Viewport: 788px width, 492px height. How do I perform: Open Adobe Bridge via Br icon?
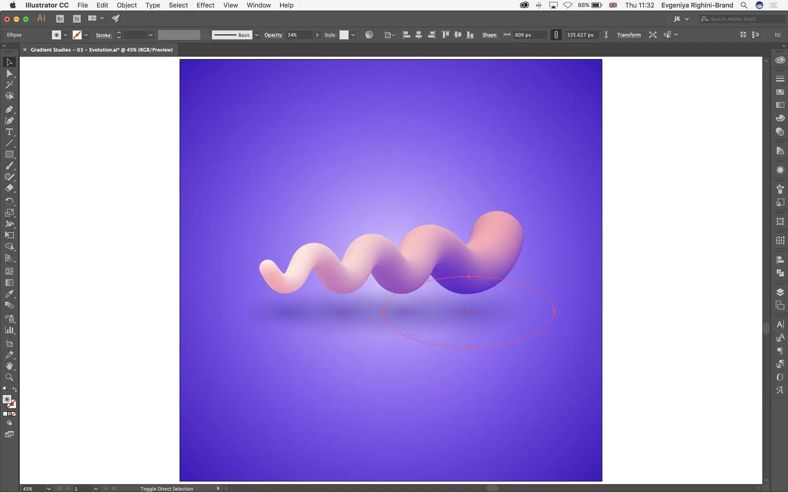coord(60,19)
